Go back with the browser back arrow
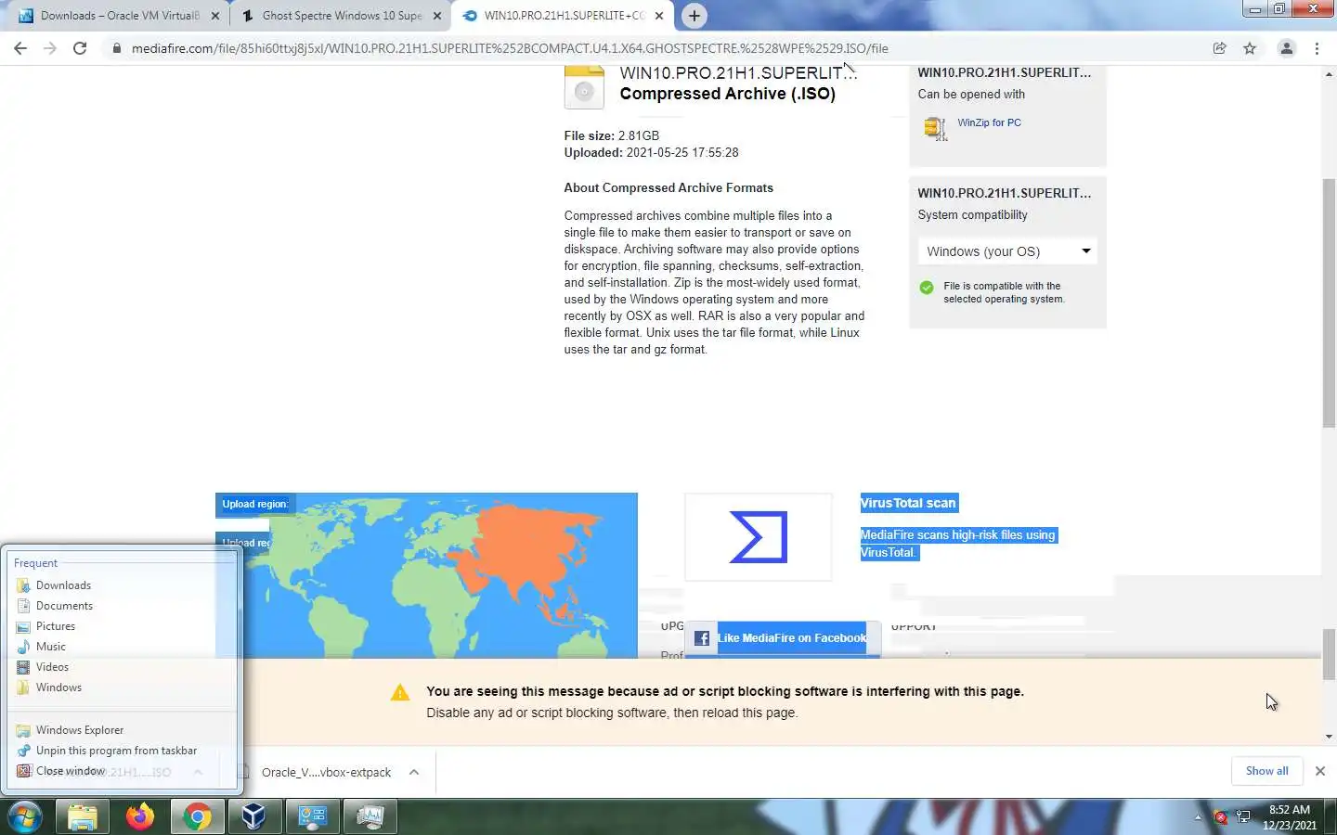 pos(20,48)
